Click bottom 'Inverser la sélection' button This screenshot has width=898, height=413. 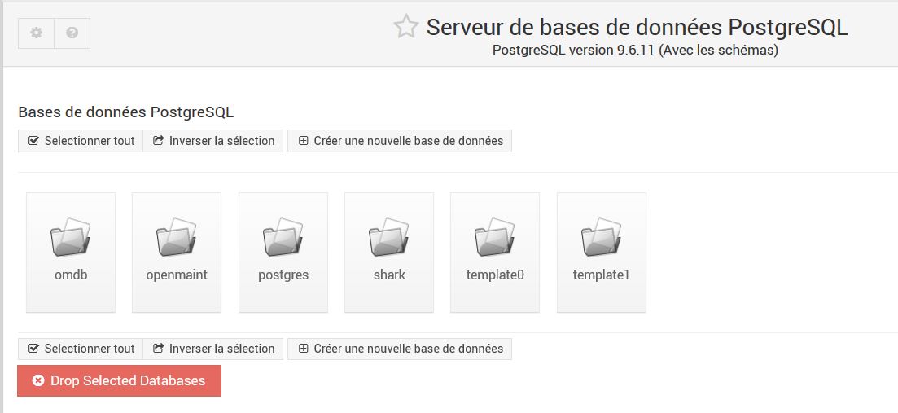point(213,349)
